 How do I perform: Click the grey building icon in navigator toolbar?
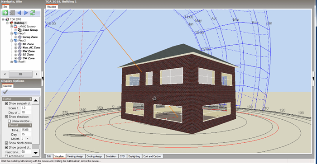12,13
